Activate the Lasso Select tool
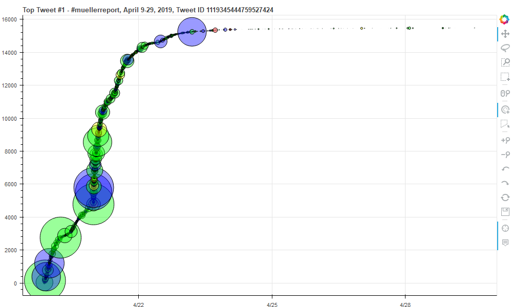Image resolution: width=512 pixels, height=307 pixels. [505, 48]
